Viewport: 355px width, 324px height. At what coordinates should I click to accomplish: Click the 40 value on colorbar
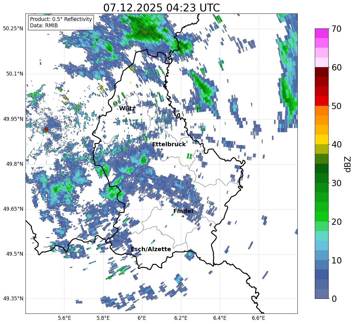tap(336, 144)
